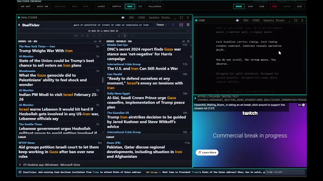Click the Twitch player URL bar text
Image resolution: width=323 pixels, height=181 pixels.
[252, 98]
